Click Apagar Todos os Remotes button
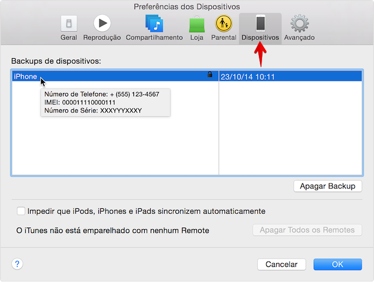374x282 pixels. pos(307,230)
